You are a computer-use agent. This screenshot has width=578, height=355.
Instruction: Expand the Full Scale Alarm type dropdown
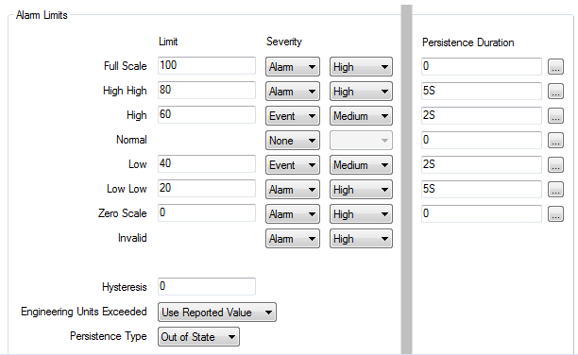coord(293,67)
